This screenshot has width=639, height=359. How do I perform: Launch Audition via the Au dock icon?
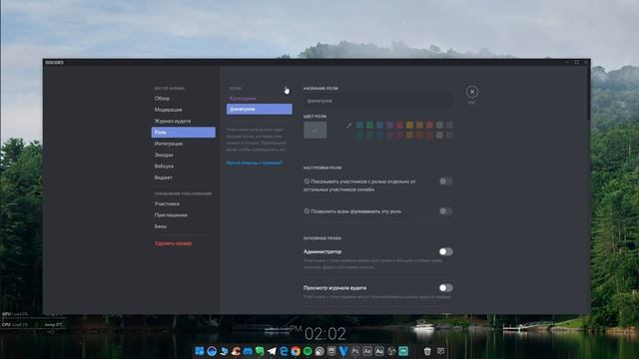[x=379, y=351]
